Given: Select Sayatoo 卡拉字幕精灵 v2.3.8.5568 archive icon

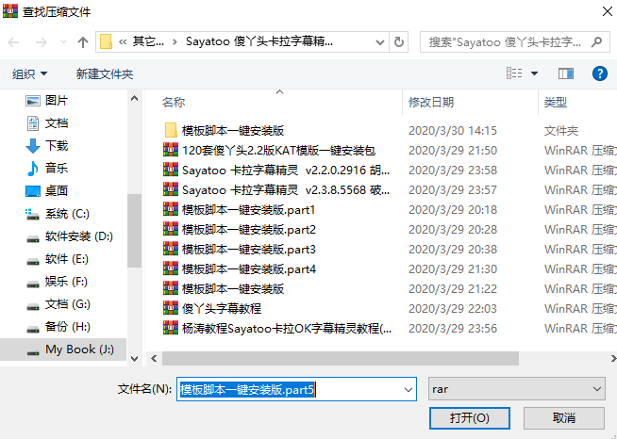Looking at the screenshot, I should 171,189.
